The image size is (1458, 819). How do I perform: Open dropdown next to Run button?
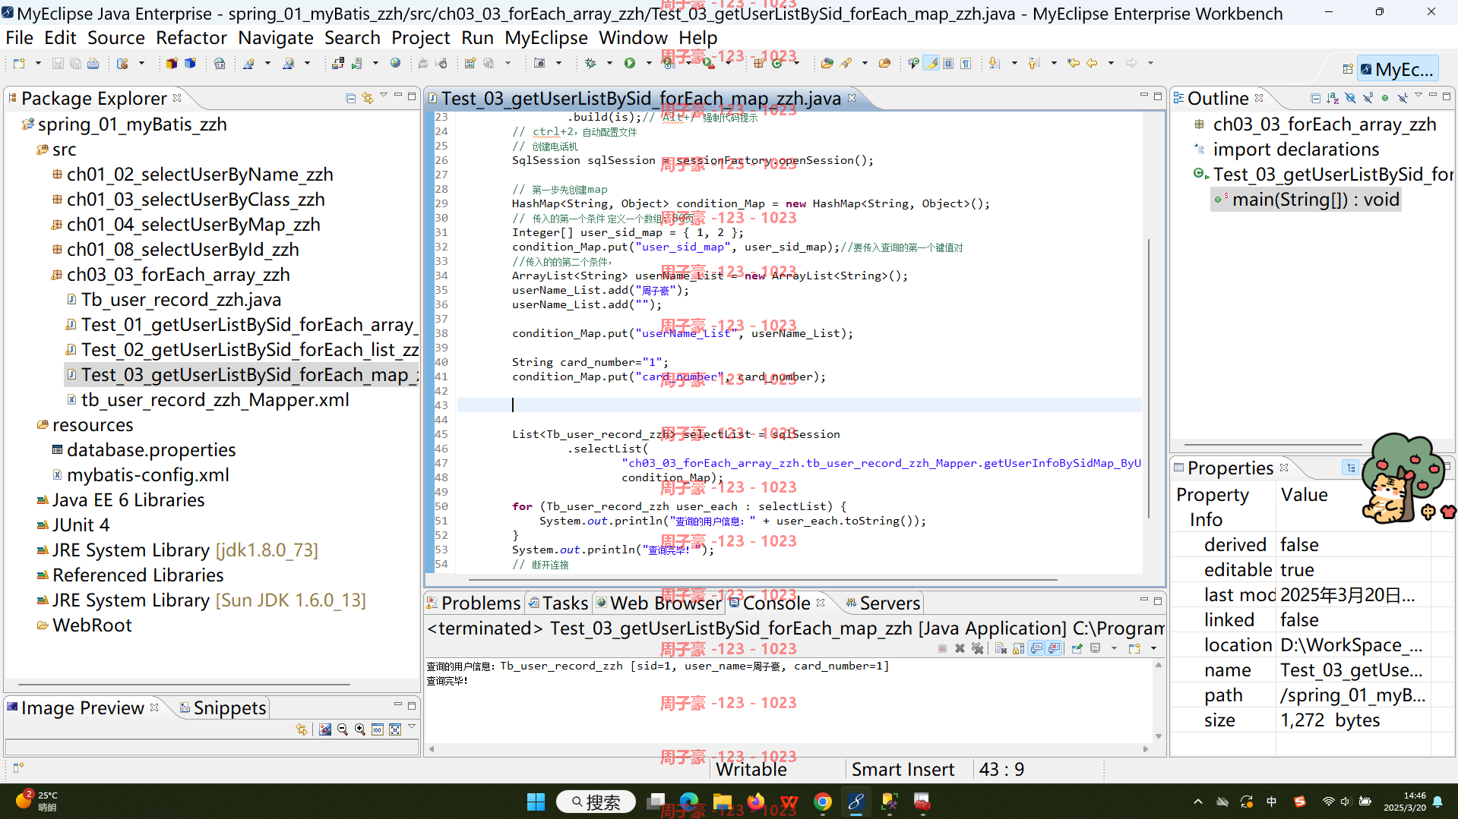pyautogui.click(x=648, y=64)
